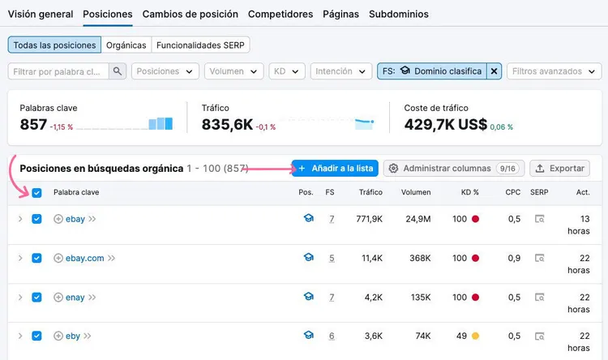
Task: Open the Volumen filter dropdown
Action: point(233,71)
